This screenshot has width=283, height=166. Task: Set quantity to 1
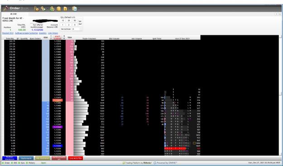coord(62,25)
